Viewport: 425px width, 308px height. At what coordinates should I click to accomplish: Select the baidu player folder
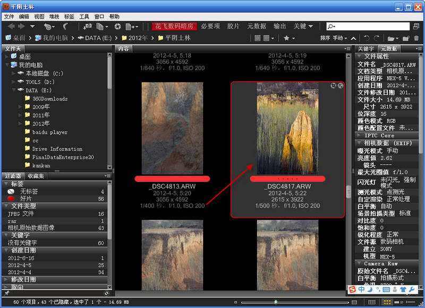pos(49,132)
